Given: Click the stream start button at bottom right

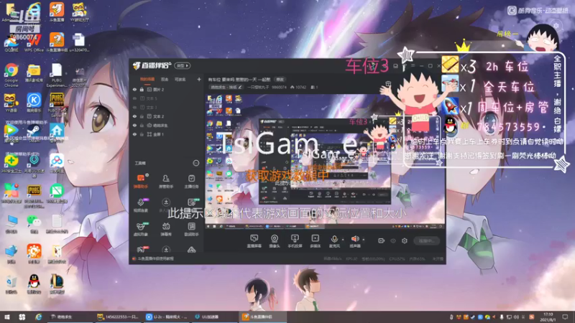Looking at the screenshot, I should (426, 240).
